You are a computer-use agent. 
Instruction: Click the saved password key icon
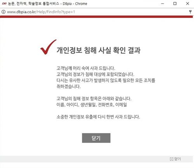coord(190,12)
